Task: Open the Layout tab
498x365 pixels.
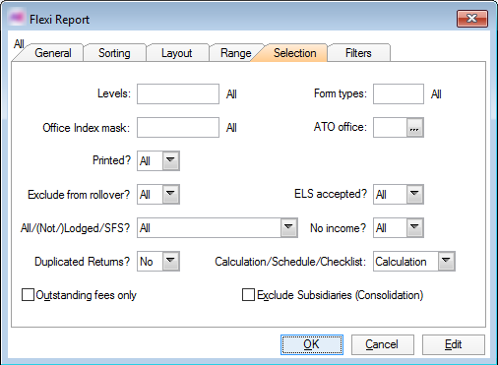Action: pyautogui.click(x=176, y=53)
